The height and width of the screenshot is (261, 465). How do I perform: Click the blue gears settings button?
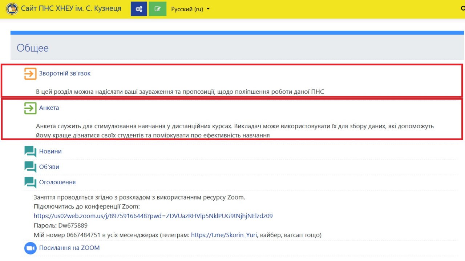click(139, 9)
